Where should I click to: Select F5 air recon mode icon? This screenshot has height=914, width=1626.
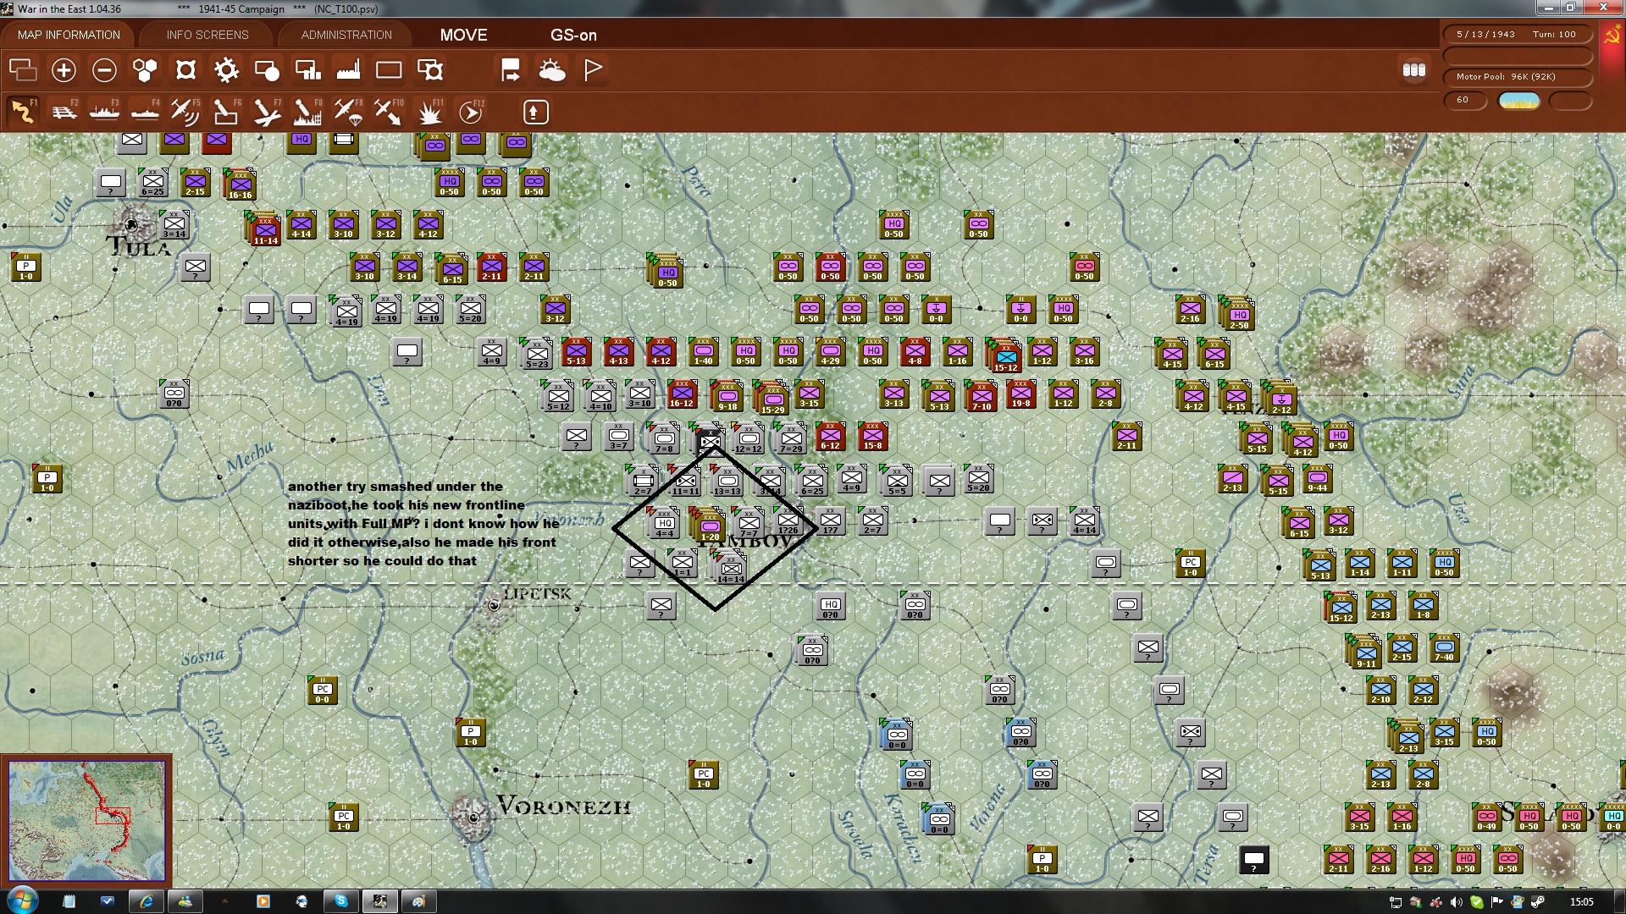click(185, 112)
